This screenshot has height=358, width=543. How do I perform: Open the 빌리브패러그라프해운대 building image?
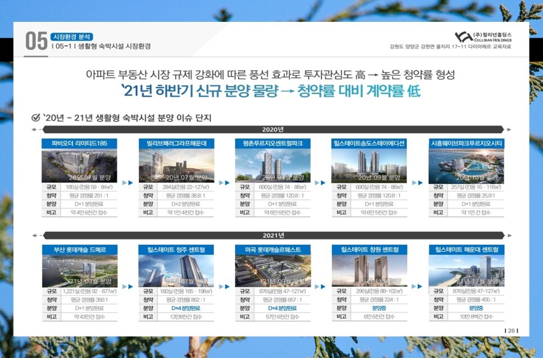pyautogui.click(x=177, y=166)
